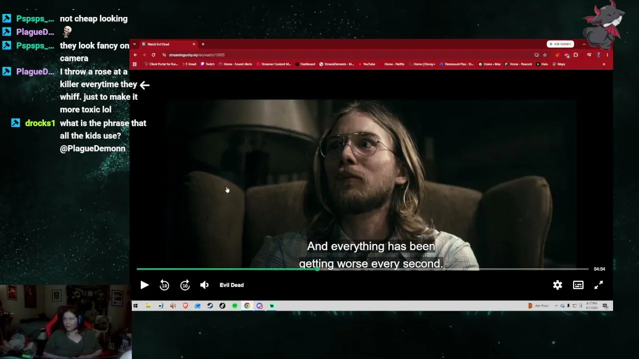
Task: Expand the hidden bookmarks overflow chevron
Action: click(604, 64)
